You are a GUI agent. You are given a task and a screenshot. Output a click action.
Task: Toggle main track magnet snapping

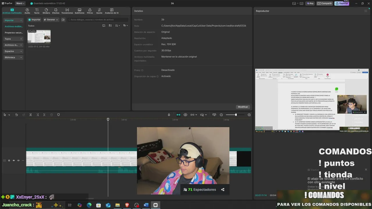click(178, 115)
